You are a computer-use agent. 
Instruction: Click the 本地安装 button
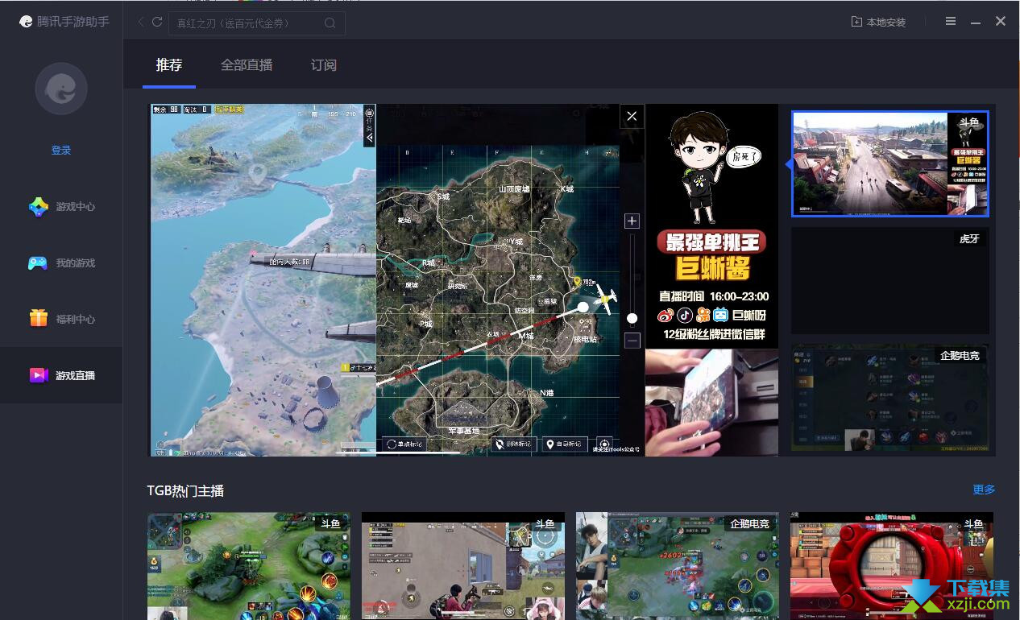(x=879, y=22)
